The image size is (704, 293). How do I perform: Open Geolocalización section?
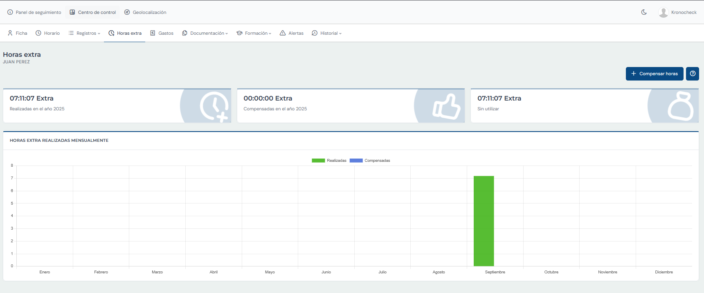pos(145,12)
